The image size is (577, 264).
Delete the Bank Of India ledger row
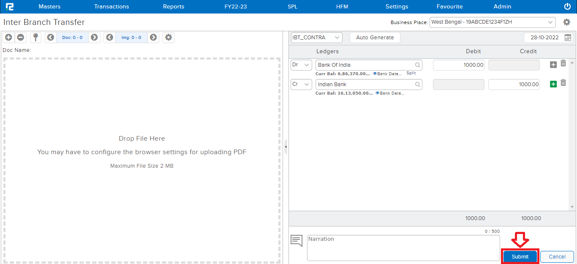(563, 64)
